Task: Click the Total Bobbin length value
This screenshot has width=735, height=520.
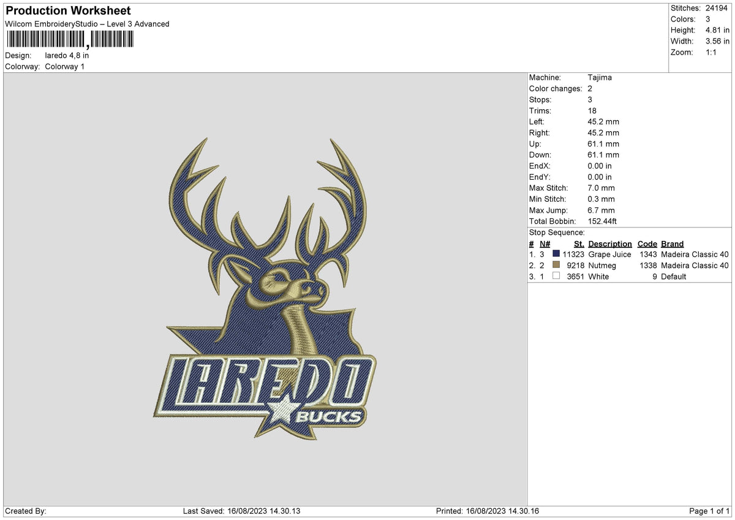Action: 601,221
